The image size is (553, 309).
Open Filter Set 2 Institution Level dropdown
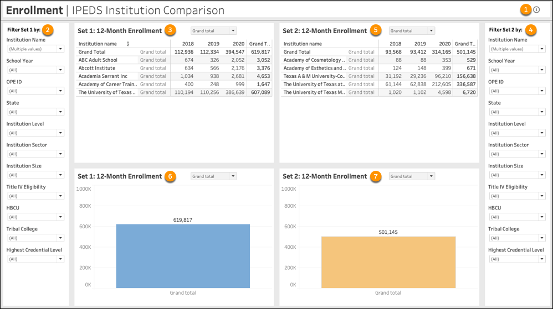pyautogui.click(x=518, y=133)
